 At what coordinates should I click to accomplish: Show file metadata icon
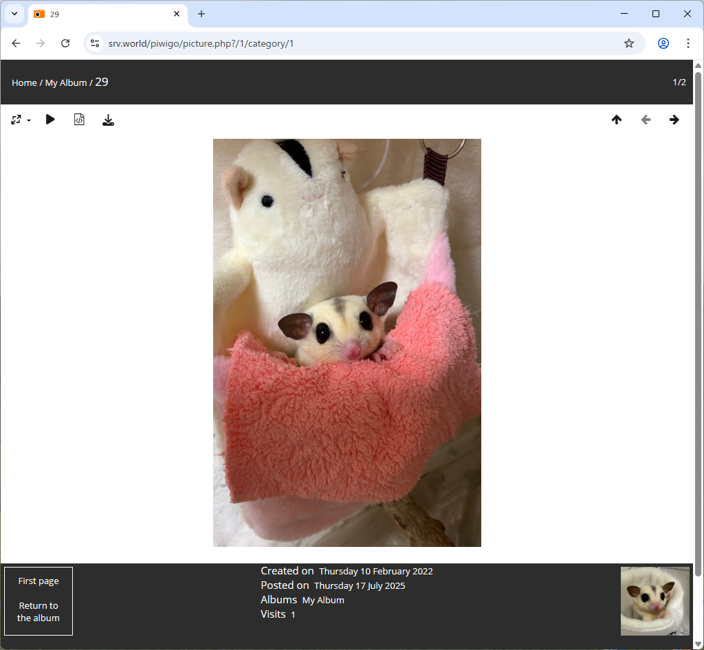pos(79,120)
